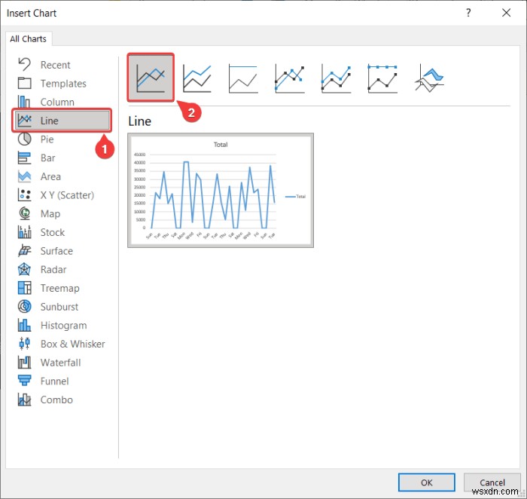This screenshot has width=527, height=499.
Task: Choose the Funnel category
Action: pyautogui.click(x=54, y=381)
